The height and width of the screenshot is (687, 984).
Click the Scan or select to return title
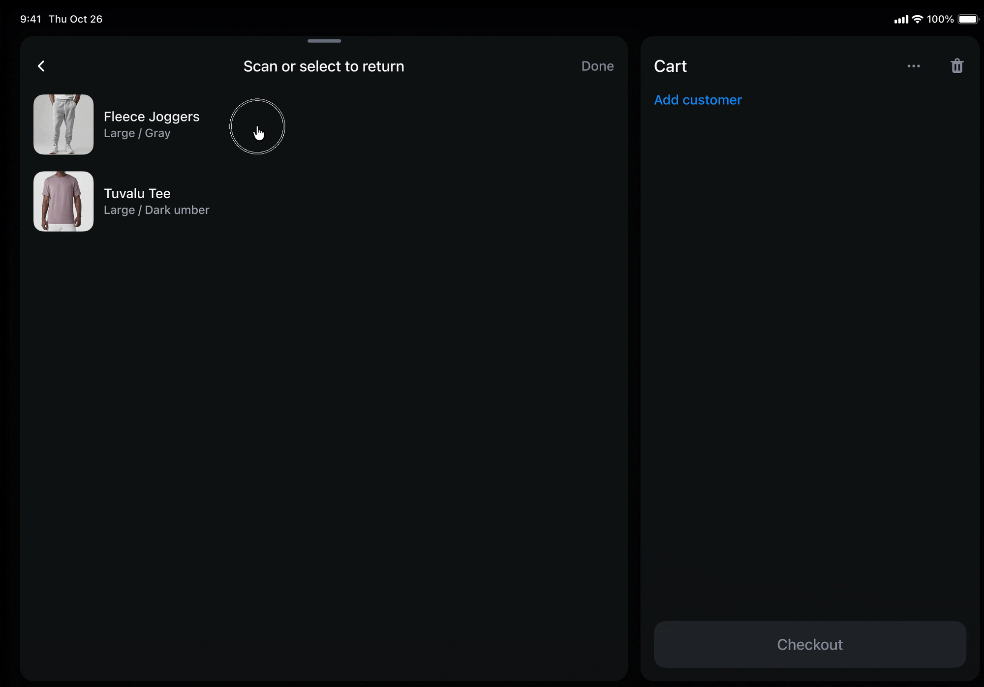pyautogui.click(x=324, y=66)
